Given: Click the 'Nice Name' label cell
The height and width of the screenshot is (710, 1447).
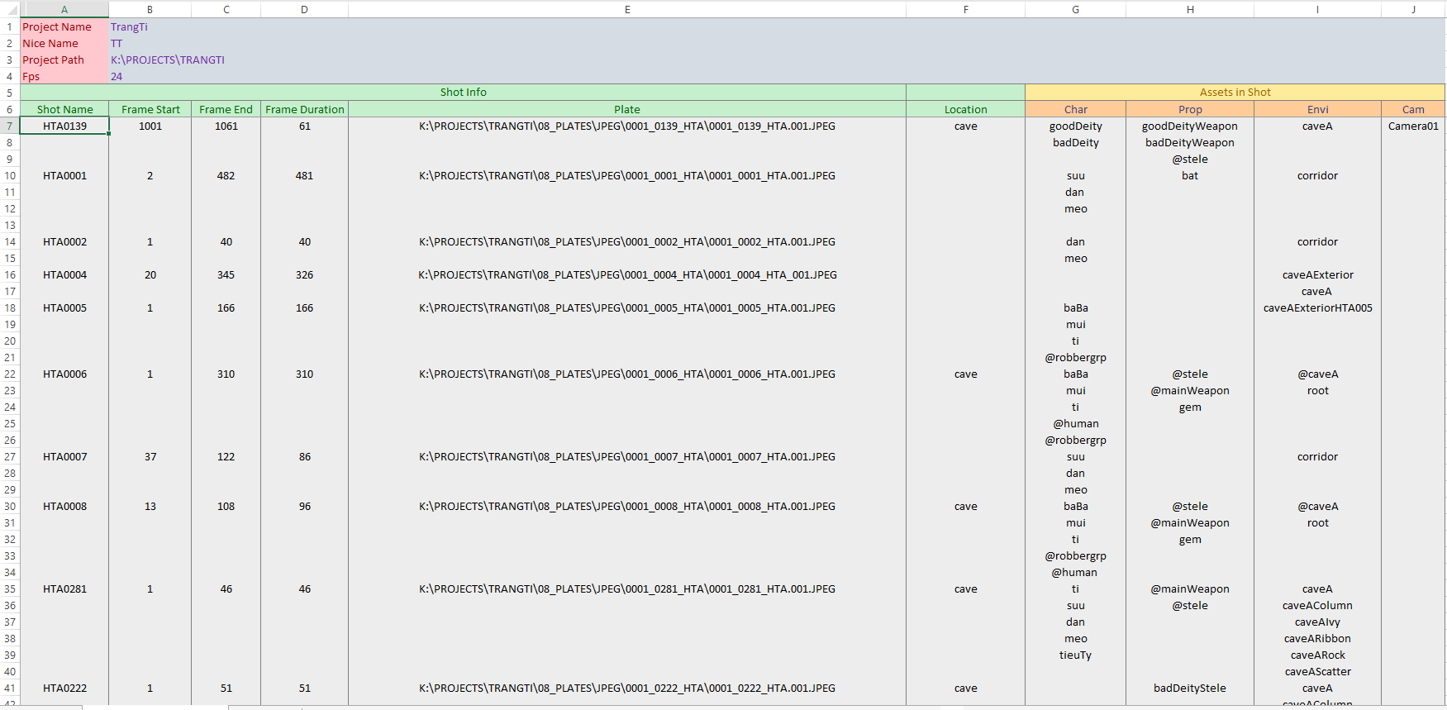Looking at the screenshot, I should [x=64, y=43].
